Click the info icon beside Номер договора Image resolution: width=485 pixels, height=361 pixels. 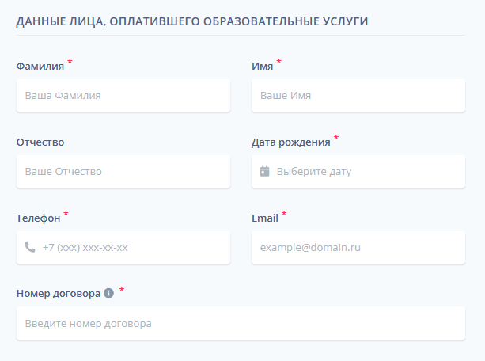coord(109,293)
